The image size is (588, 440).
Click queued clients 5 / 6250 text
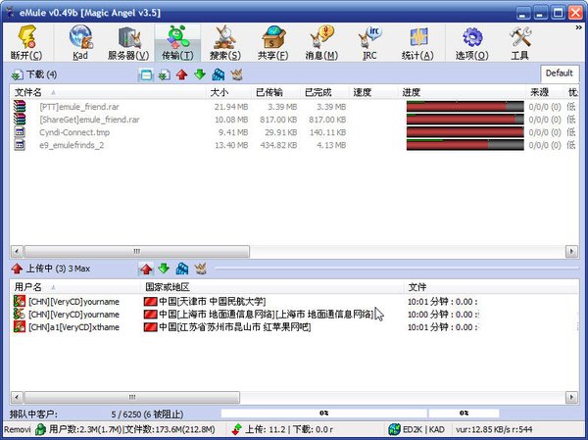[x=147, y=415]
